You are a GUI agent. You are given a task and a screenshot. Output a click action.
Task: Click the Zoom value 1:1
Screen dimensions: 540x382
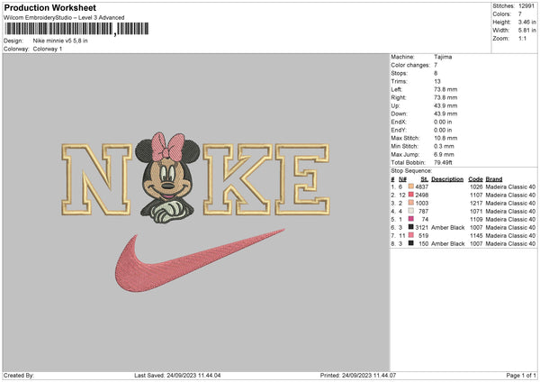[522, 38]
